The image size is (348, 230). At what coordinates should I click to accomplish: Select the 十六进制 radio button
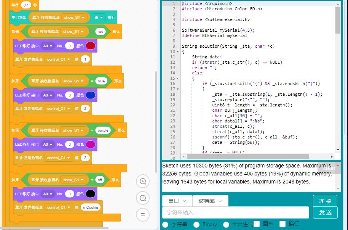tap(226, 225)
